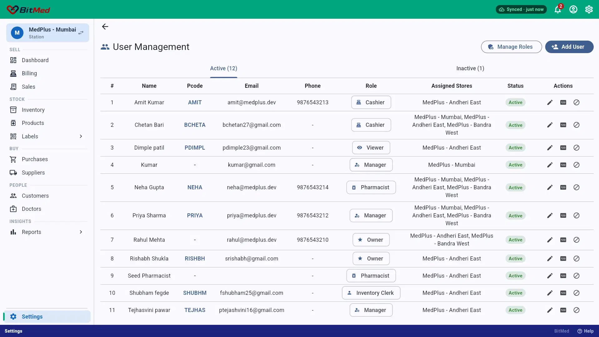Click Active status badge for Priya Sharma

[x=515, y=216]
